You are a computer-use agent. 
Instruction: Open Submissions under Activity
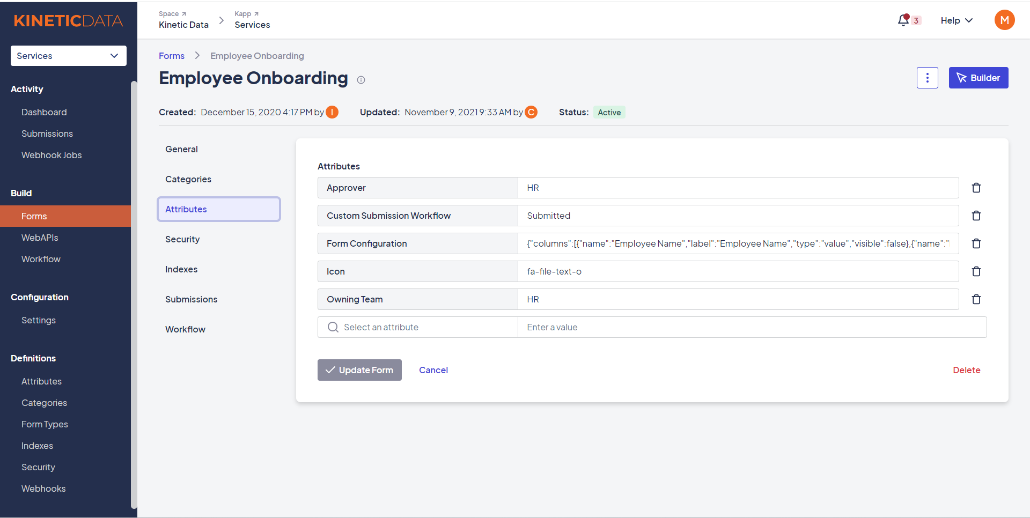47,134
